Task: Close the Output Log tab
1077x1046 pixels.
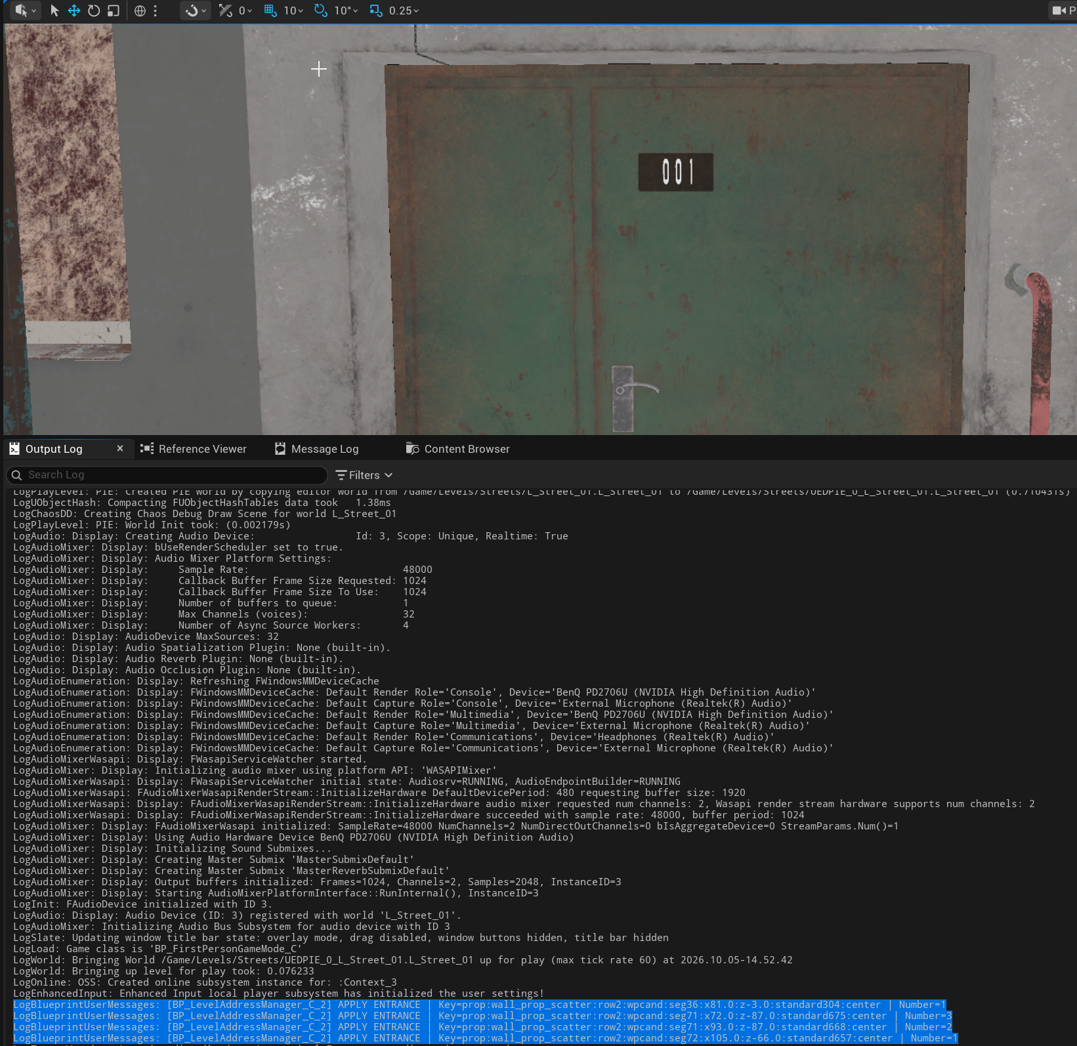Action: [x=120, y=448]
